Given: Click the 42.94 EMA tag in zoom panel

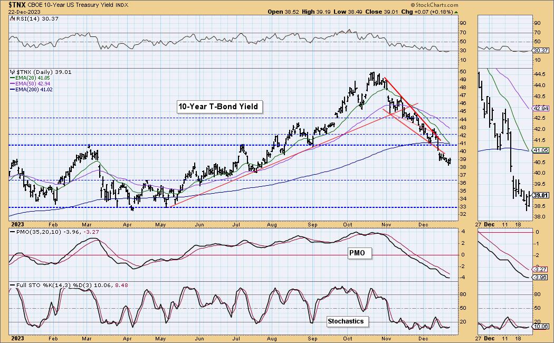Looking at the screenshot, I should tap(542, 109).
